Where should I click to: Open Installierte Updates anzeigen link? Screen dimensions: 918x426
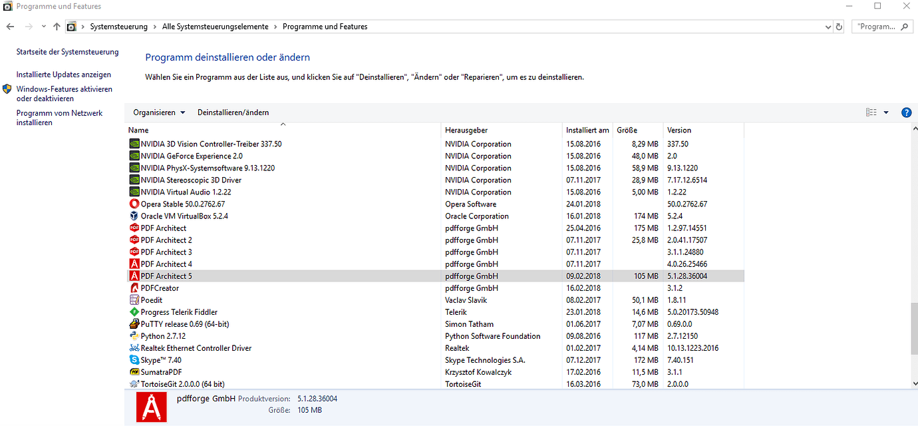click(x=64, y=75)
